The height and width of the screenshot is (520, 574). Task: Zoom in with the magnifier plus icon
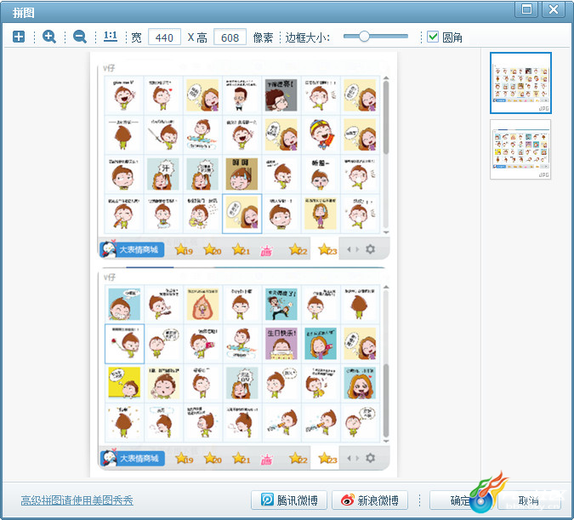point(49,37)
